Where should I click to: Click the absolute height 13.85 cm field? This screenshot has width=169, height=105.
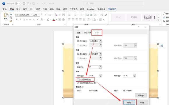click(x=94, y=41)
